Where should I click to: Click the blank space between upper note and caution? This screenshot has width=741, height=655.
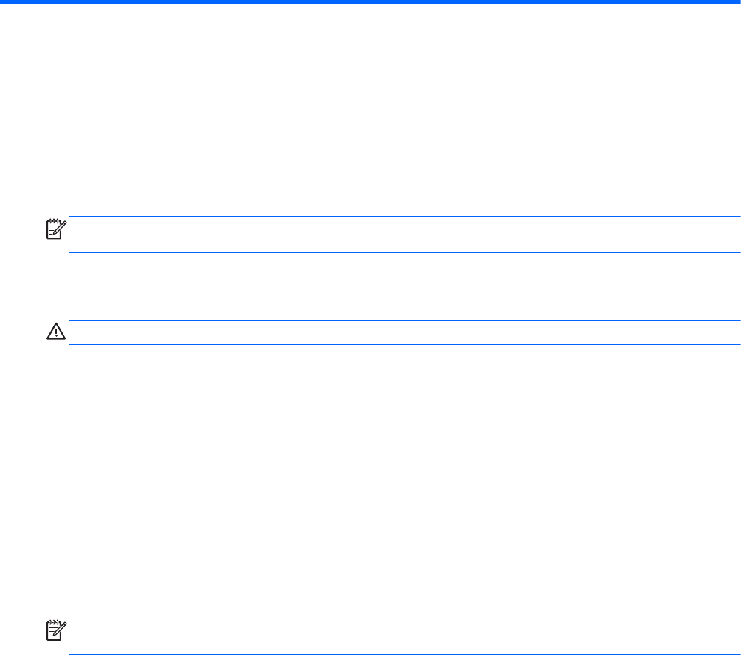[403, 288]
